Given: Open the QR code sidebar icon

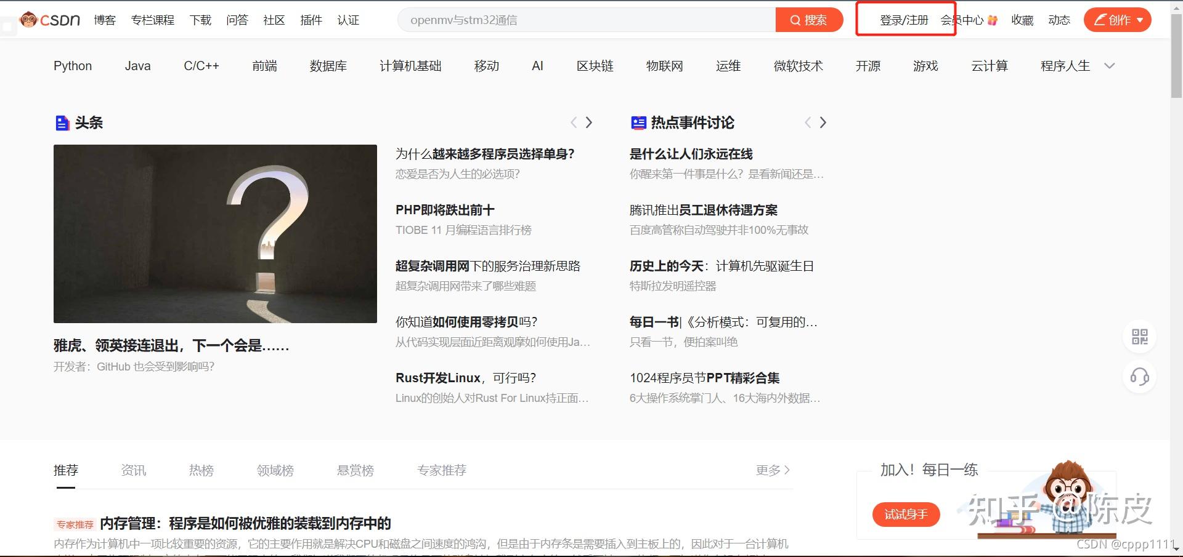Looking at the screenshot, I should [x=1140, y=337].
